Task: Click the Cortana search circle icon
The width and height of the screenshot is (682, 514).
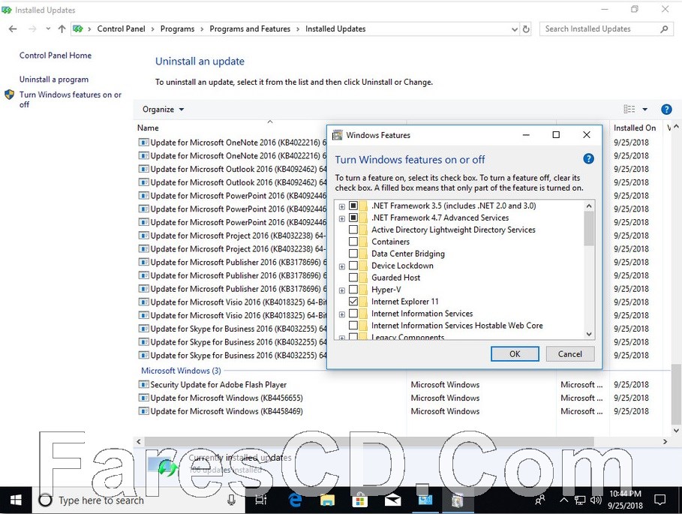Action: [45, 500]
